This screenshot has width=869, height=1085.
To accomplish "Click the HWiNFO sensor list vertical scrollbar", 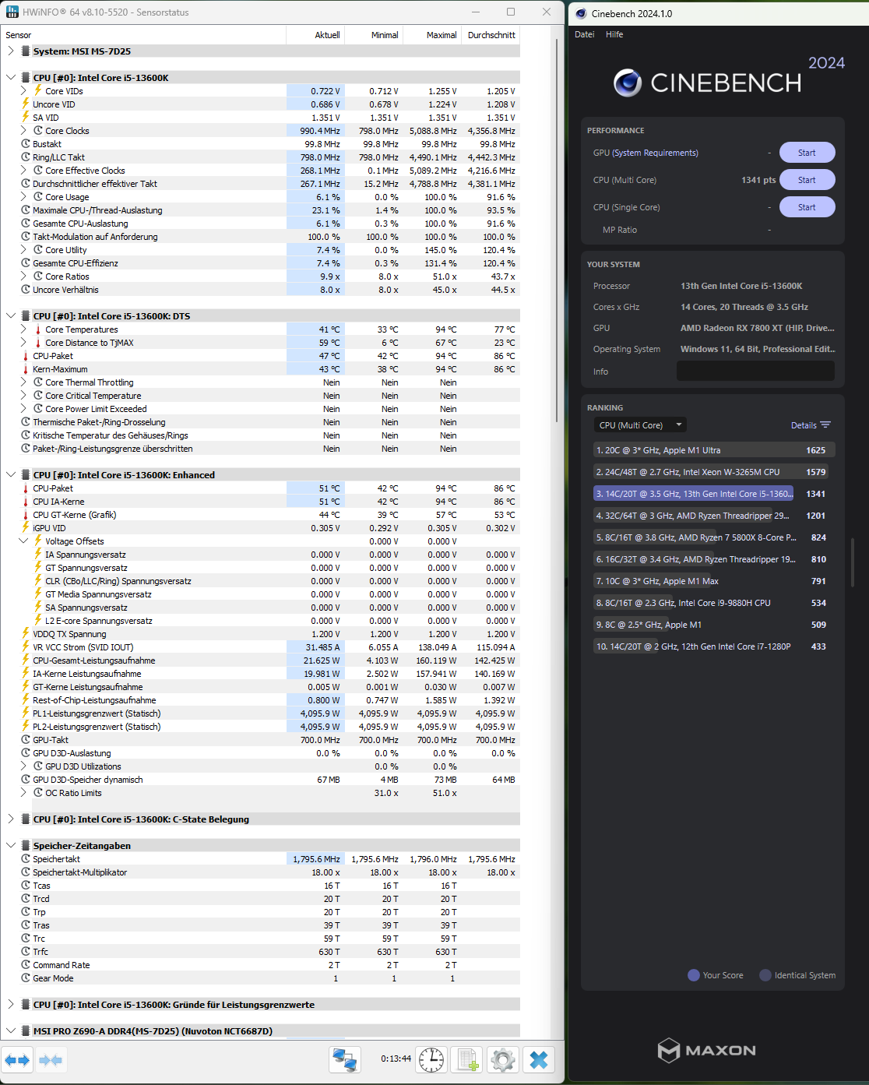I will (557, 230).
